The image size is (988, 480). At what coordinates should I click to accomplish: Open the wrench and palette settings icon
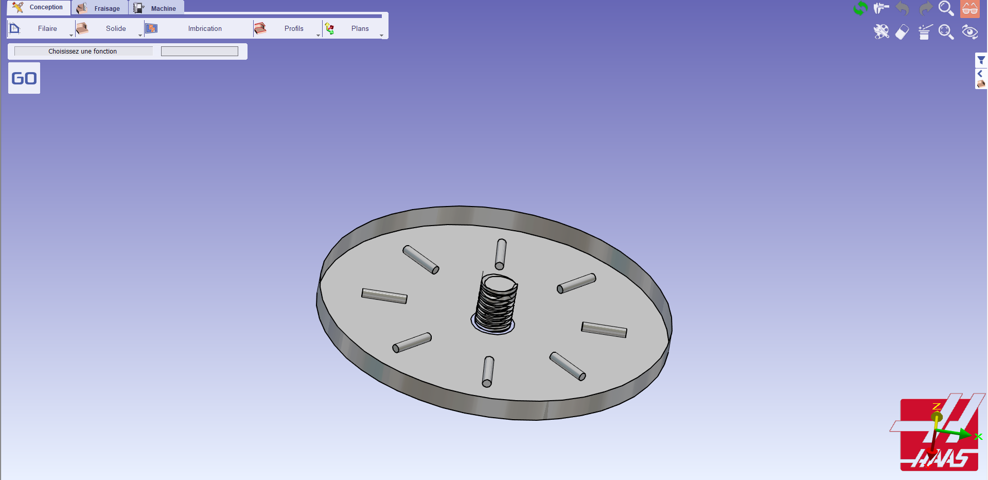[x=881, y=32]
